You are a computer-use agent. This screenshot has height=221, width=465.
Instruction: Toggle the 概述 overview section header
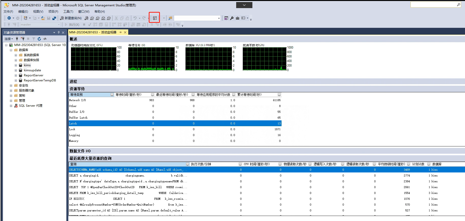[x=267, y=39]
